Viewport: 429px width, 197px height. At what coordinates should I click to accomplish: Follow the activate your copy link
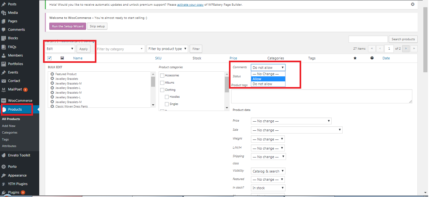point(190,5)
